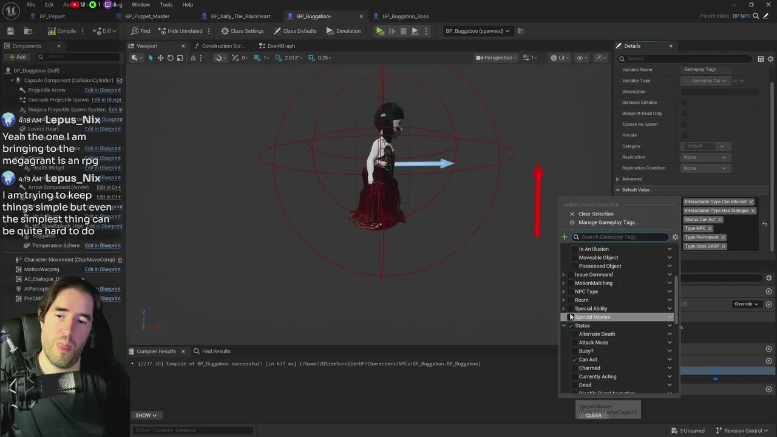Viewport: 777px width, 437px height.
Task: Activate the Rotate tool in viewport toolbar
Action: (170, 58)
